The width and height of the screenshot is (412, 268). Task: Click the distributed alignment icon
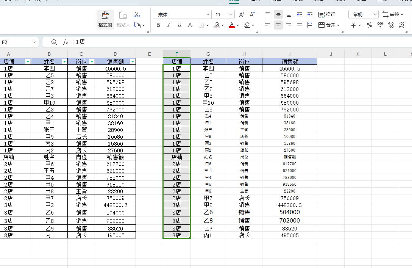310,25
